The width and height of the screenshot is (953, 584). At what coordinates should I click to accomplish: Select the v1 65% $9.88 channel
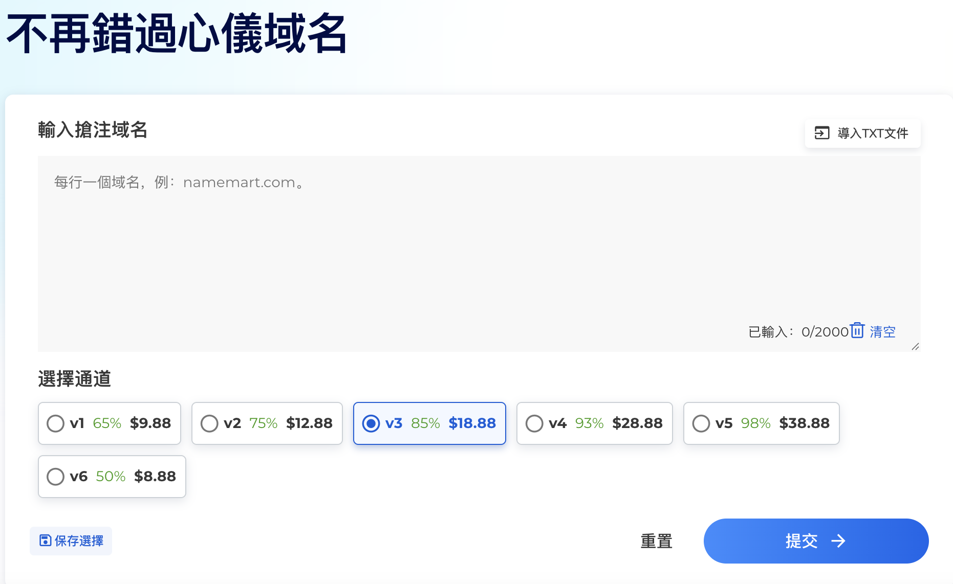click(x=110, y=423)
